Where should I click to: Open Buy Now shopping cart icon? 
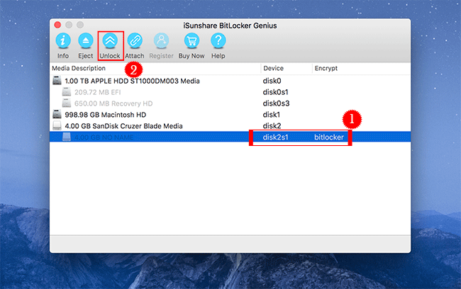click(x=191, y=40)
